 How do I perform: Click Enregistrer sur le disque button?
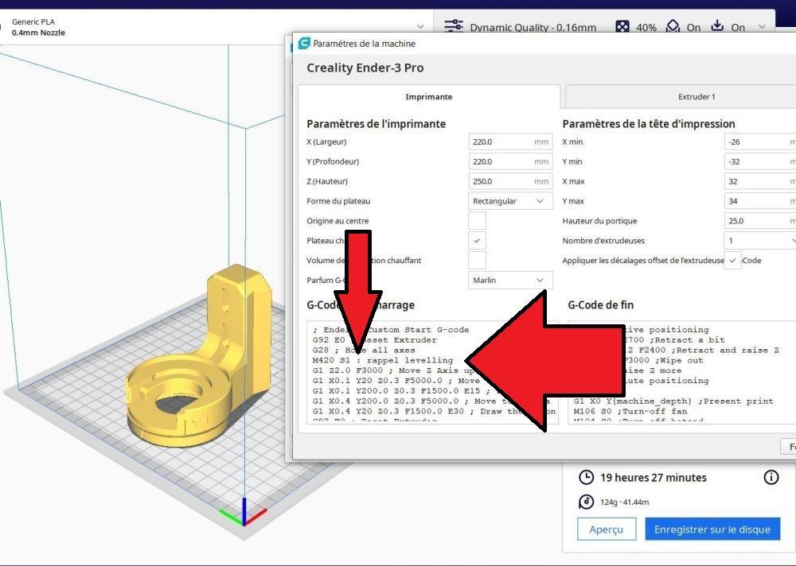pos(712,529)
